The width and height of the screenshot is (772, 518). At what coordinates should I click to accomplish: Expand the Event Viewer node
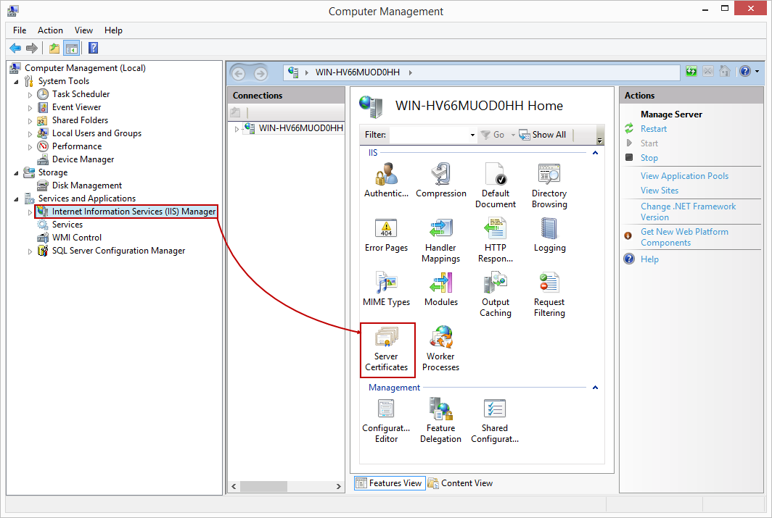point(30,108)
